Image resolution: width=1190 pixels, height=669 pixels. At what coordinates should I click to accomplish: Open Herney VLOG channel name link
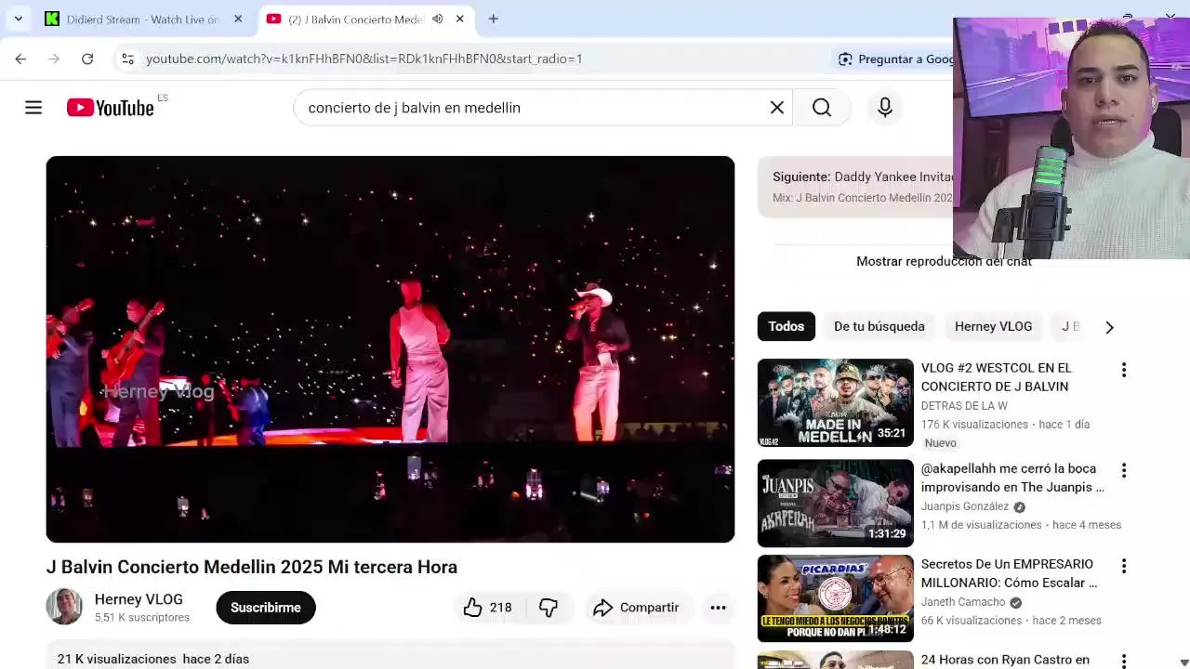[139, 599]
